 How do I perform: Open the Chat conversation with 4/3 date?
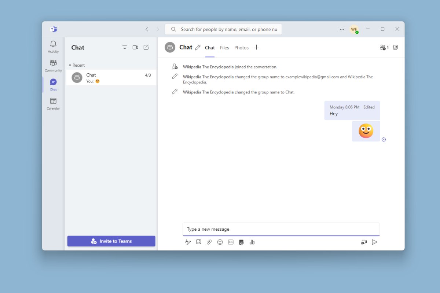(111, 78)
